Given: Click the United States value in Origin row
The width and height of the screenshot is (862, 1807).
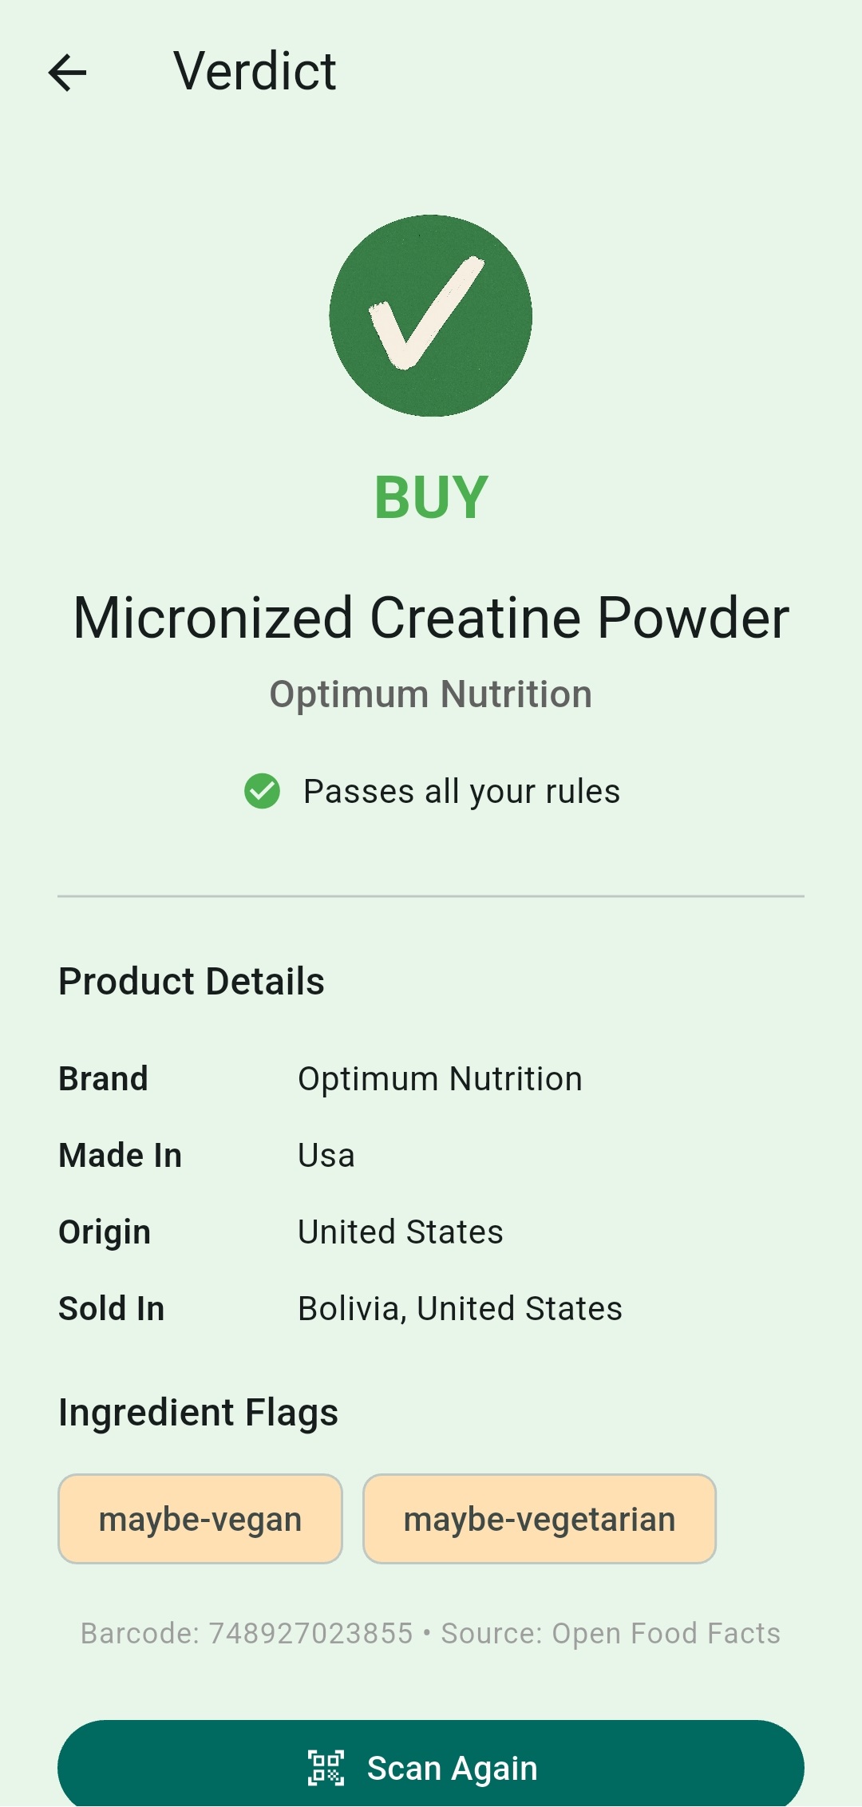Looking at the screenshot, I should [x=401, y=1232].
